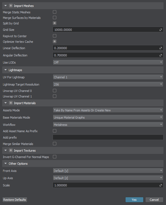The height and width of the screenshot is (205, 166).
Task: Click the Linear Deflection drag-arrow icon
Action: click(161, 48)
